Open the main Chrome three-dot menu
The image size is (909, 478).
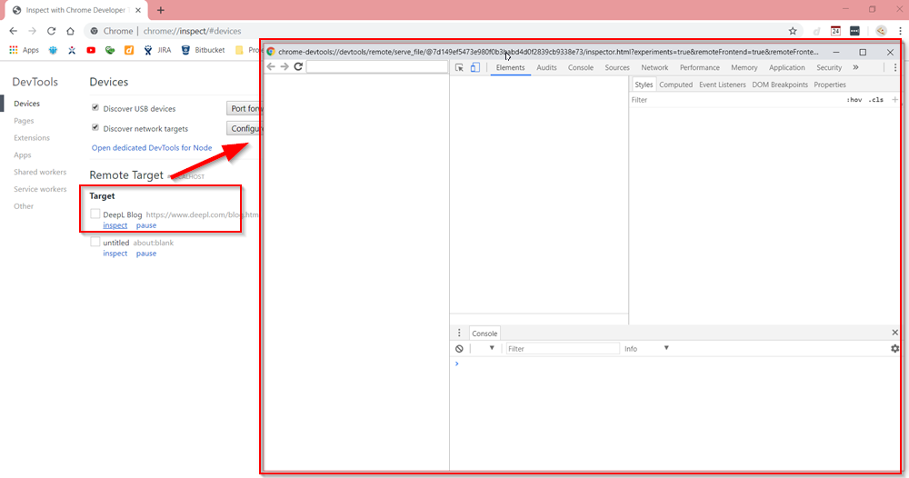(x=900, y=31)
